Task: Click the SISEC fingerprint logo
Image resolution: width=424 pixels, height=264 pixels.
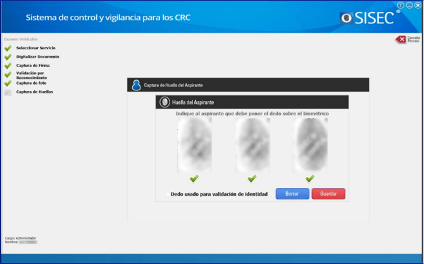Action: (x=347, y=18)
